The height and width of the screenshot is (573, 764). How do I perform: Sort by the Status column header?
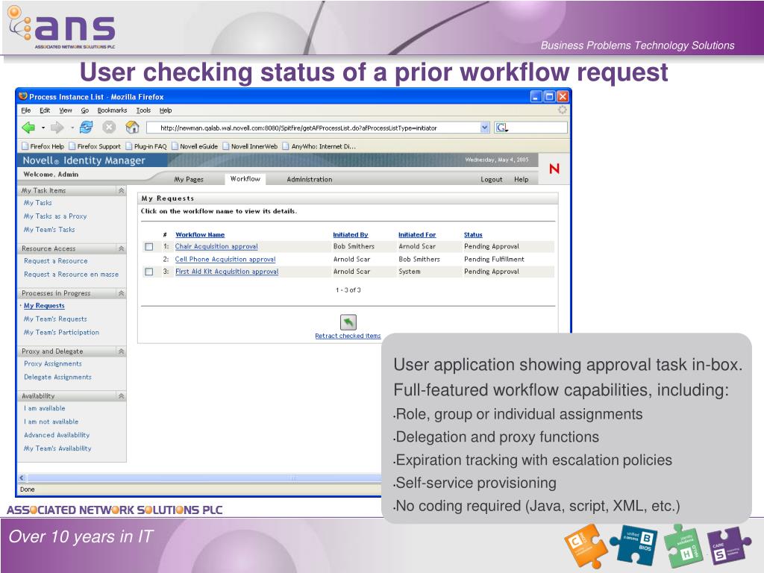pyautogui.click(x=473, y=235)
